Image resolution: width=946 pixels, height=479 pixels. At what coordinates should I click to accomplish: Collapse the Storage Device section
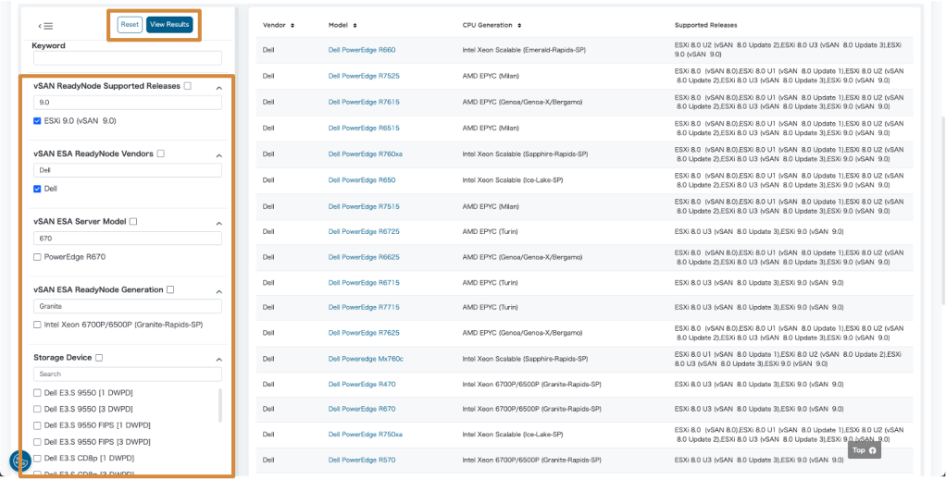pyautogui.click(x=219, y=360)
